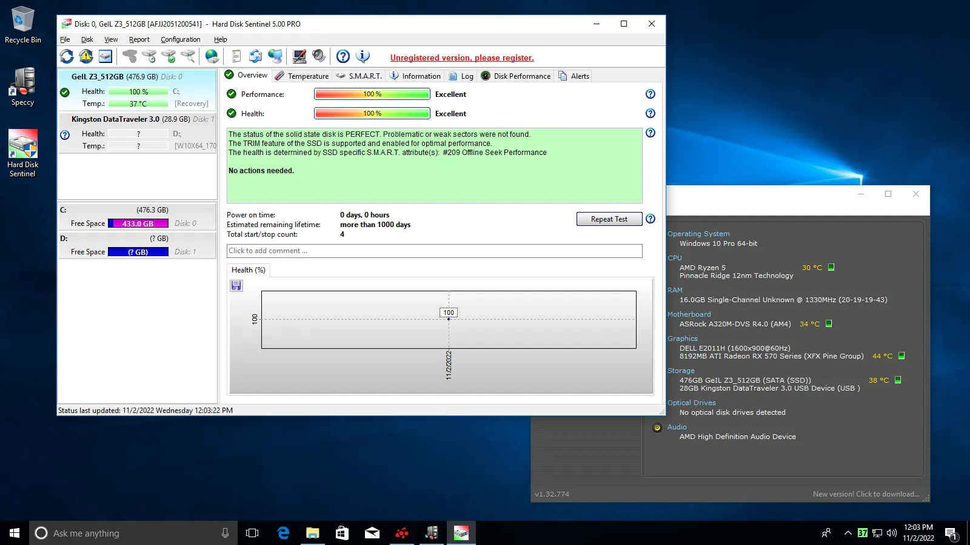970x545 pixels.
Task: Open the Help menu
Action: (220, 39)
